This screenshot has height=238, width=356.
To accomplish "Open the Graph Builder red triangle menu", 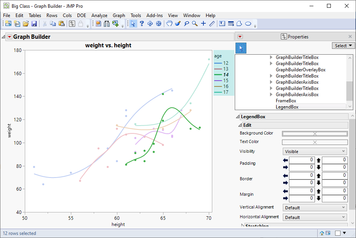I will pyautogui.click(x=9, y=37).
